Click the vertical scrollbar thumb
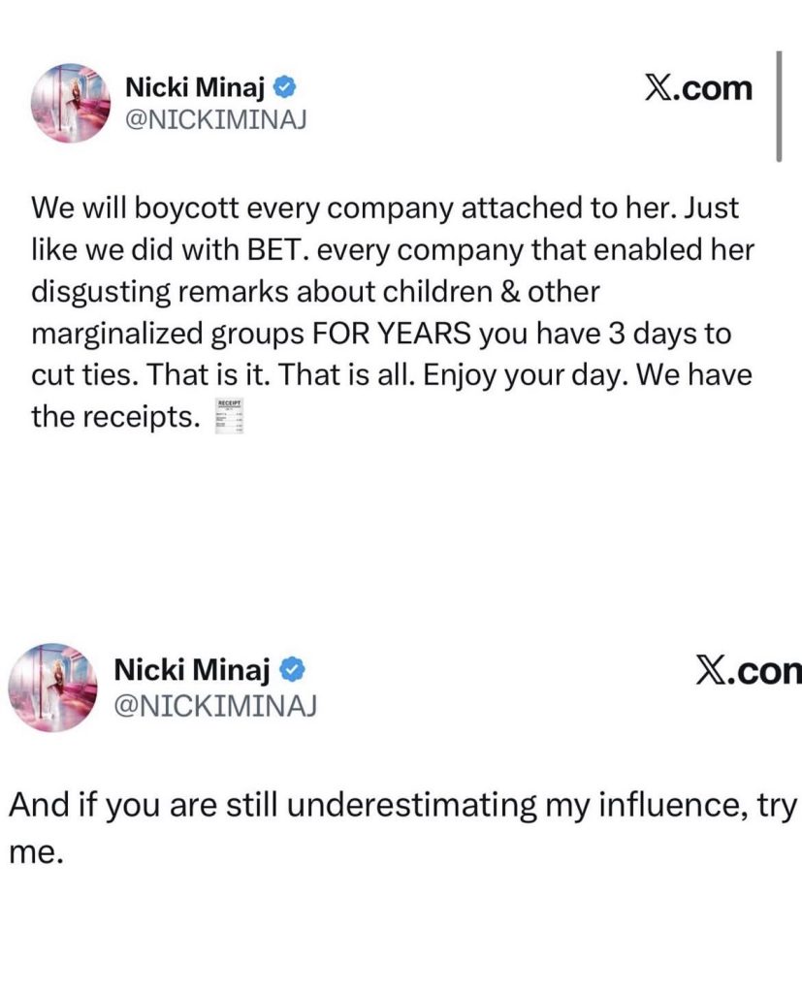 (x=778, y=105)
